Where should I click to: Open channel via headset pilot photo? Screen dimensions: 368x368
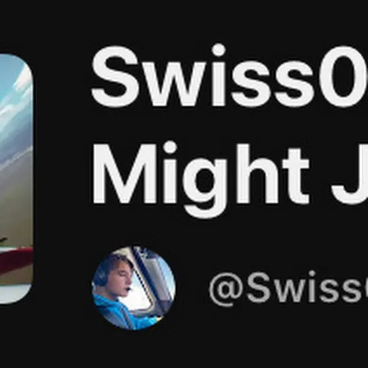133,288
